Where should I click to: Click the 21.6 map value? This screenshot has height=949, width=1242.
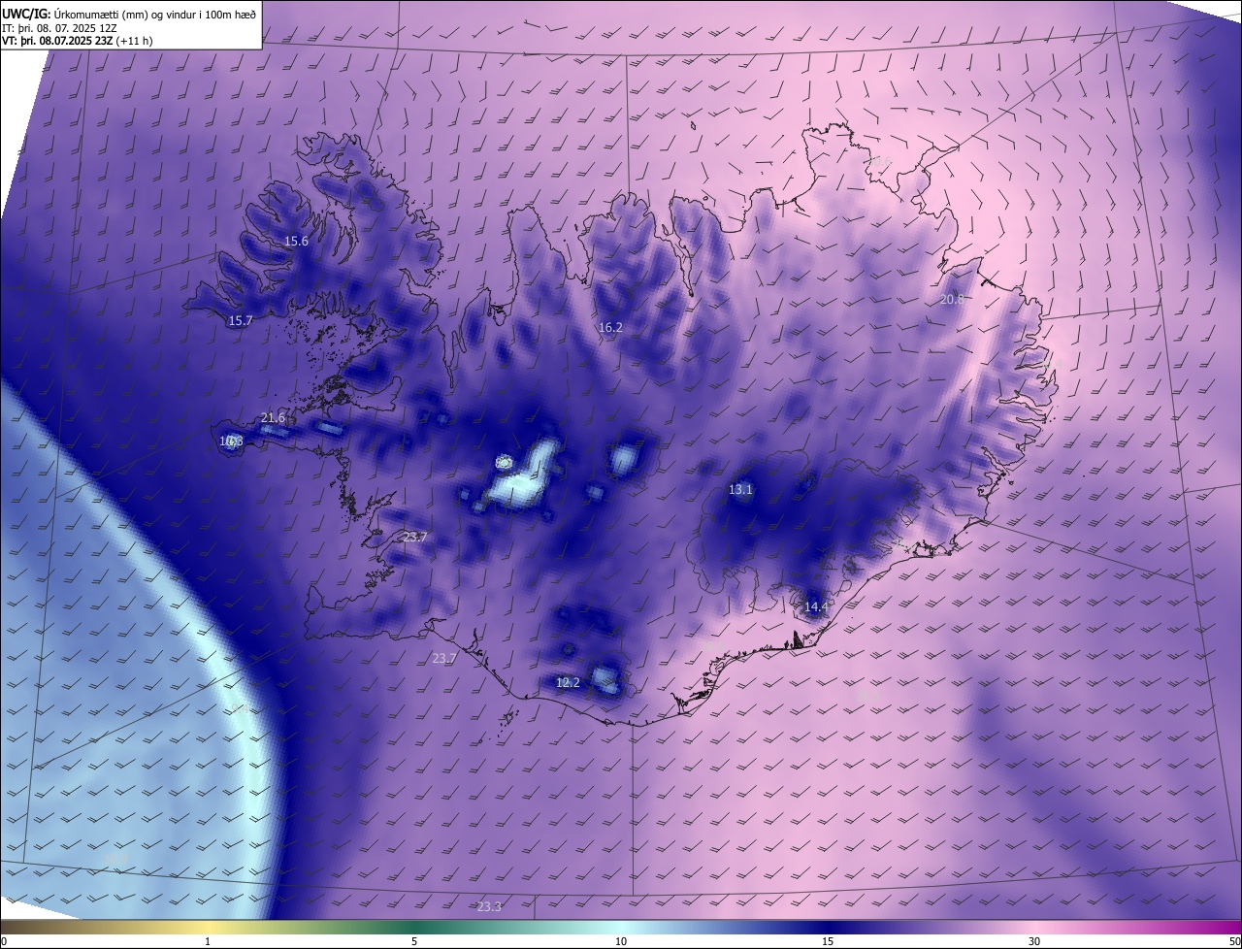click(x=274, y=418)
